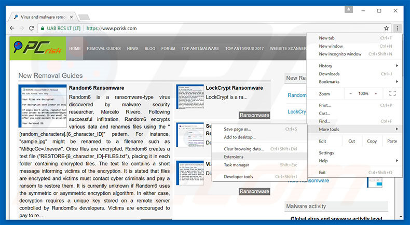The height and width of the screenshot is (225, 410).
Task: Open Random6 Ransomware article title
Action: point(97,88)
